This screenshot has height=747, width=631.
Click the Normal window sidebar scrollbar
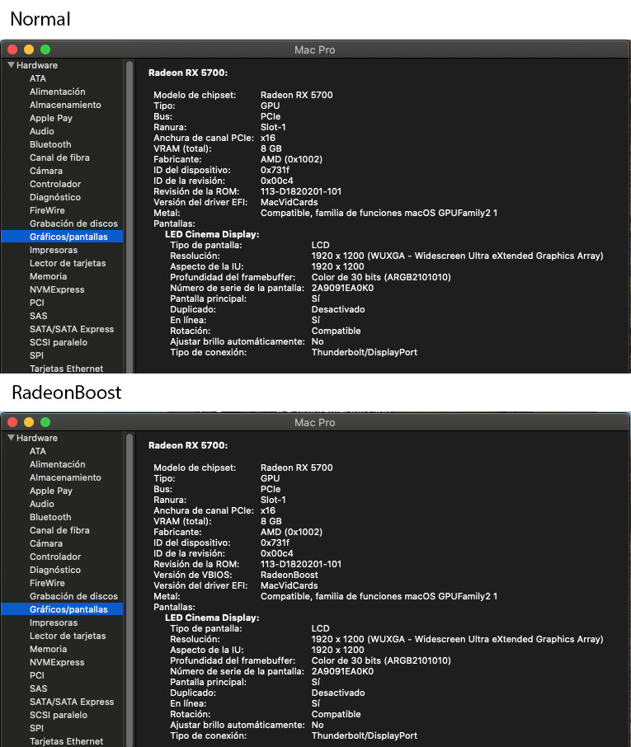[129, 215]
